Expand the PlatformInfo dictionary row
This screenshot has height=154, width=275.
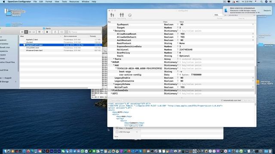(x=111, y=90)
